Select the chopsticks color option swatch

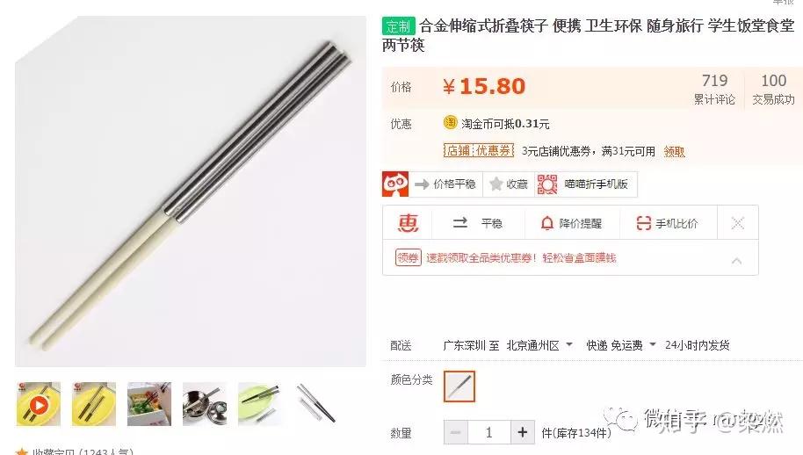[x=459, y=386]
